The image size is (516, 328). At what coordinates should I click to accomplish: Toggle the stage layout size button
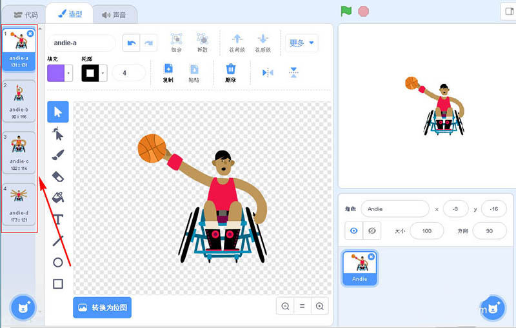[x=509, y=12]
